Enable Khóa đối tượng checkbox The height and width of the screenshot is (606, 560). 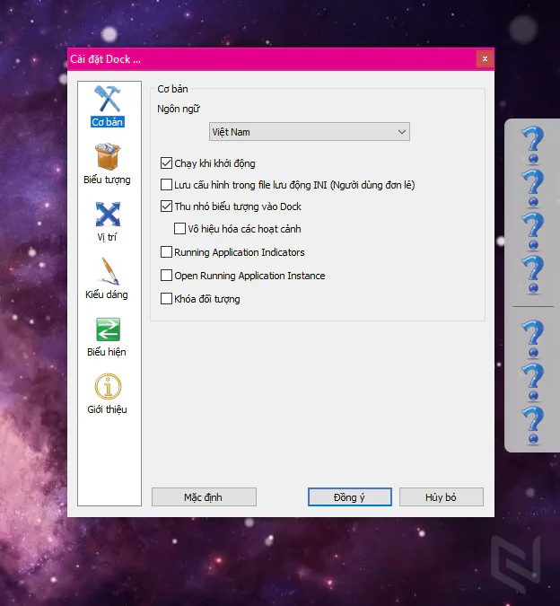(x=166, y=299)
